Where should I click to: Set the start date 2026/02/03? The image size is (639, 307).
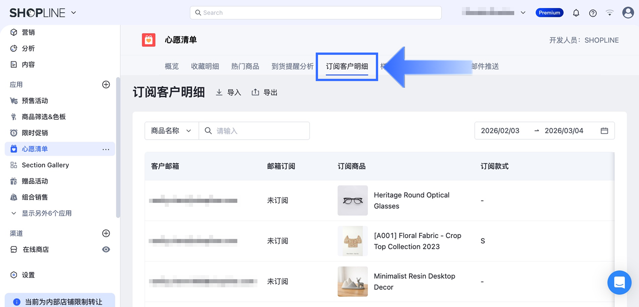point(500,131)
